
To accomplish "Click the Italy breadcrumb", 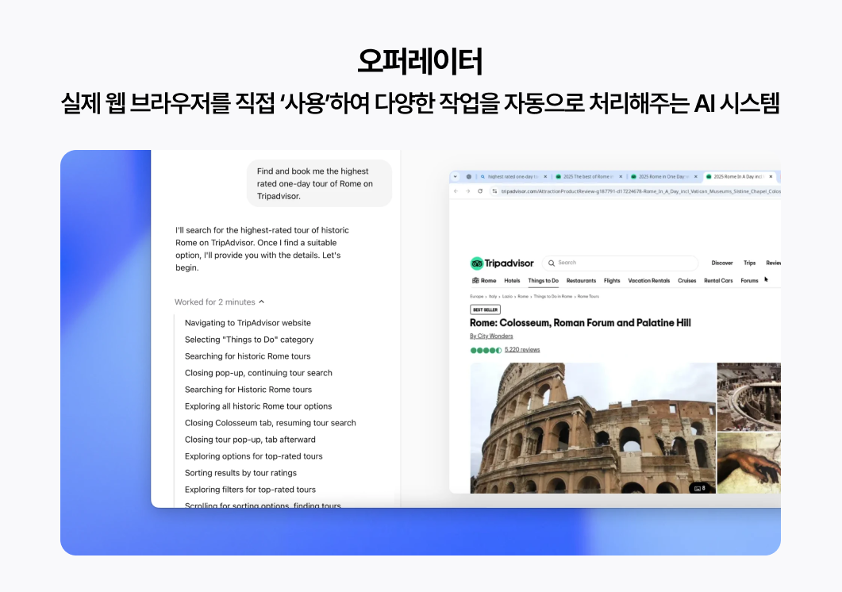I will click(x=492, y=297).
